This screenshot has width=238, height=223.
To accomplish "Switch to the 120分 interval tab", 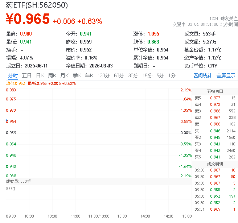I will pos(103,75).
